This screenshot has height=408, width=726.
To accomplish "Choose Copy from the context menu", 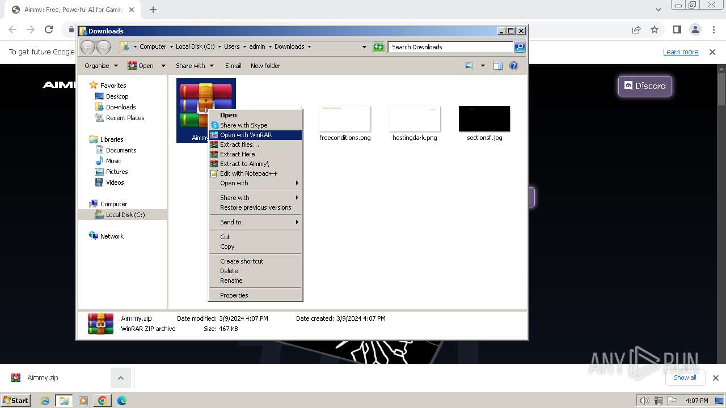I will coord(255,246).
